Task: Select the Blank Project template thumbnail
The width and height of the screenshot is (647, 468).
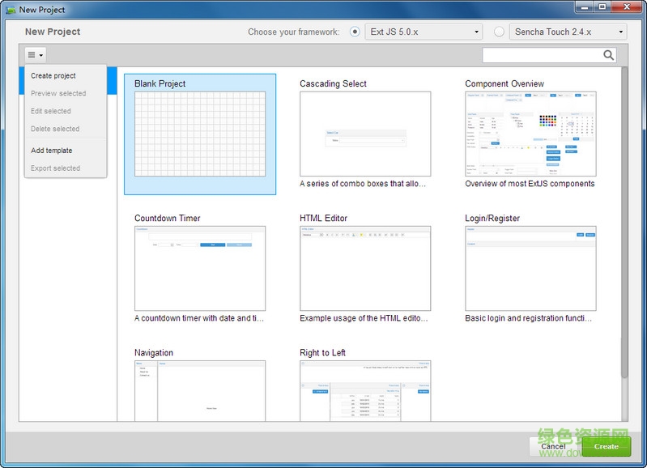Action: (x=200, y=134)
